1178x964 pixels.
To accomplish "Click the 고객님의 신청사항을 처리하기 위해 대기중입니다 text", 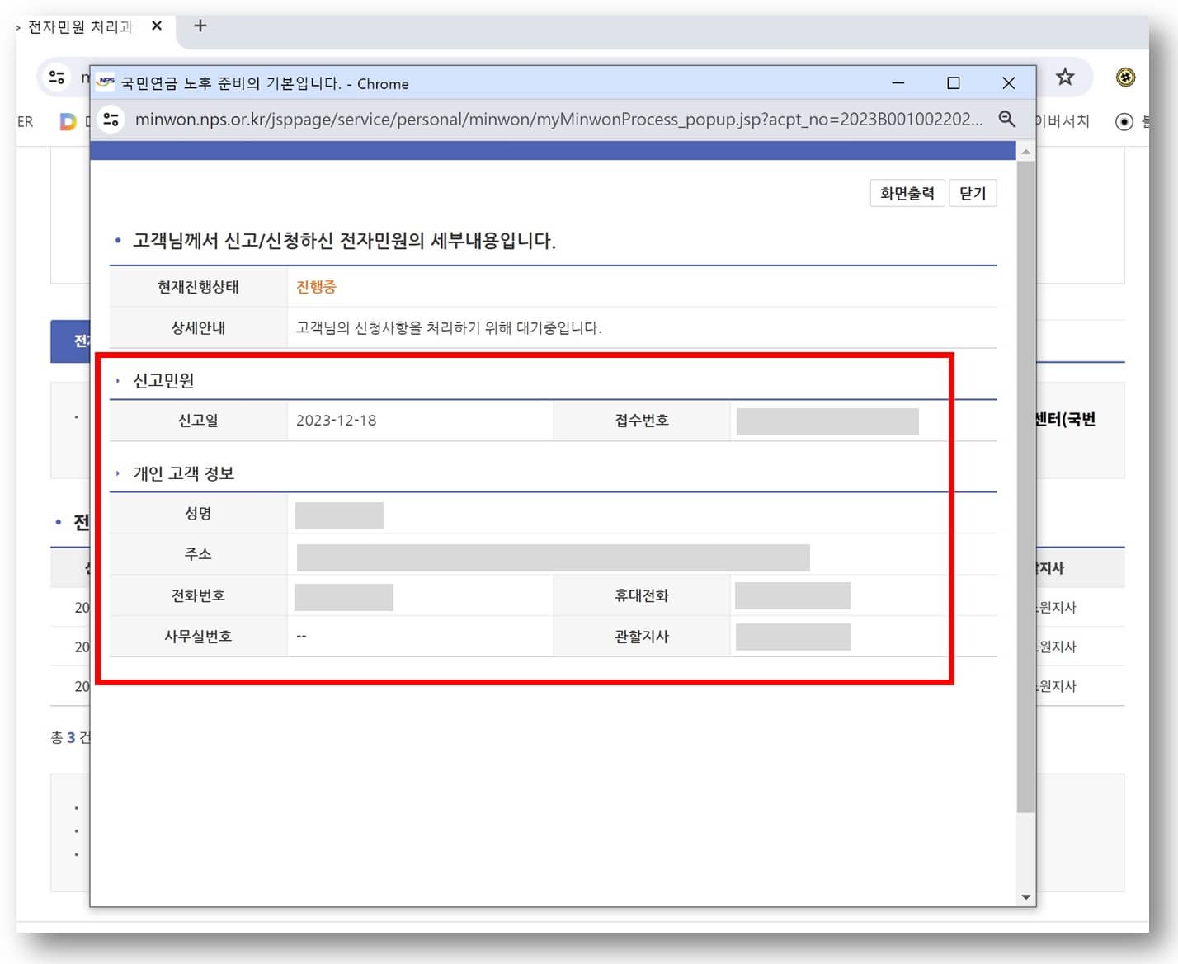I will (448, 328).
